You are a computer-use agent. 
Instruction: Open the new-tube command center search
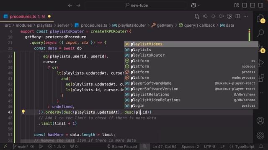pyautogui.click(x=136, y=5)
